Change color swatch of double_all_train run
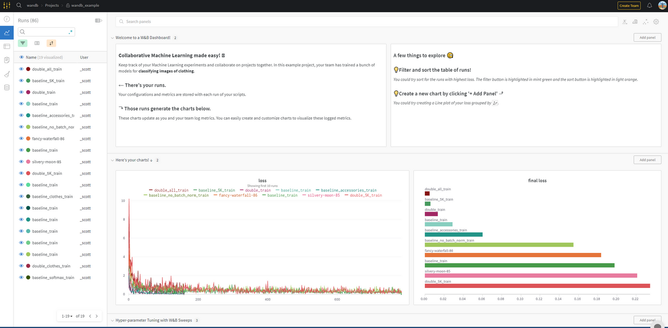The width and height of the screenshot is (668, 328). click(x=28, y=69)
